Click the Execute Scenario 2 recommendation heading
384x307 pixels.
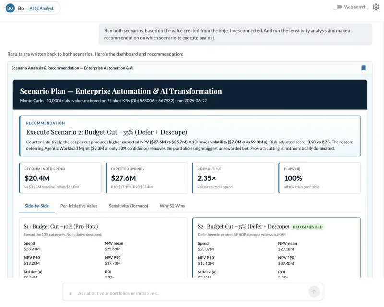pos(107,132)
